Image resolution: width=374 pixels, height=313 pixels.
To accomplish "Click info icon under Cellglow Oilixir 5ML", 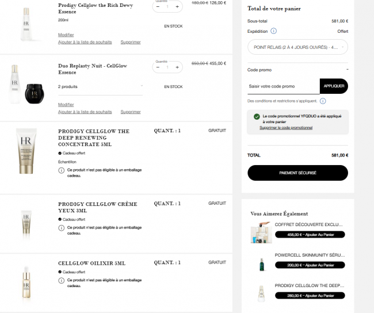I will 62,280.
